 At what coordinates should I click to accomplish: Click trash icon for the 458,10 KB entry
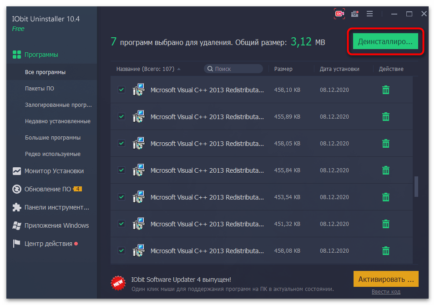point(386,90)
